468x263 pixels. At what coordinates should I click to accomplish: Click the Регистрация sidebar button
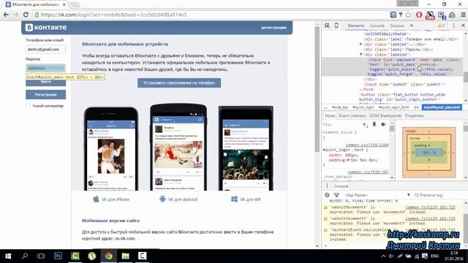point(45,94)
